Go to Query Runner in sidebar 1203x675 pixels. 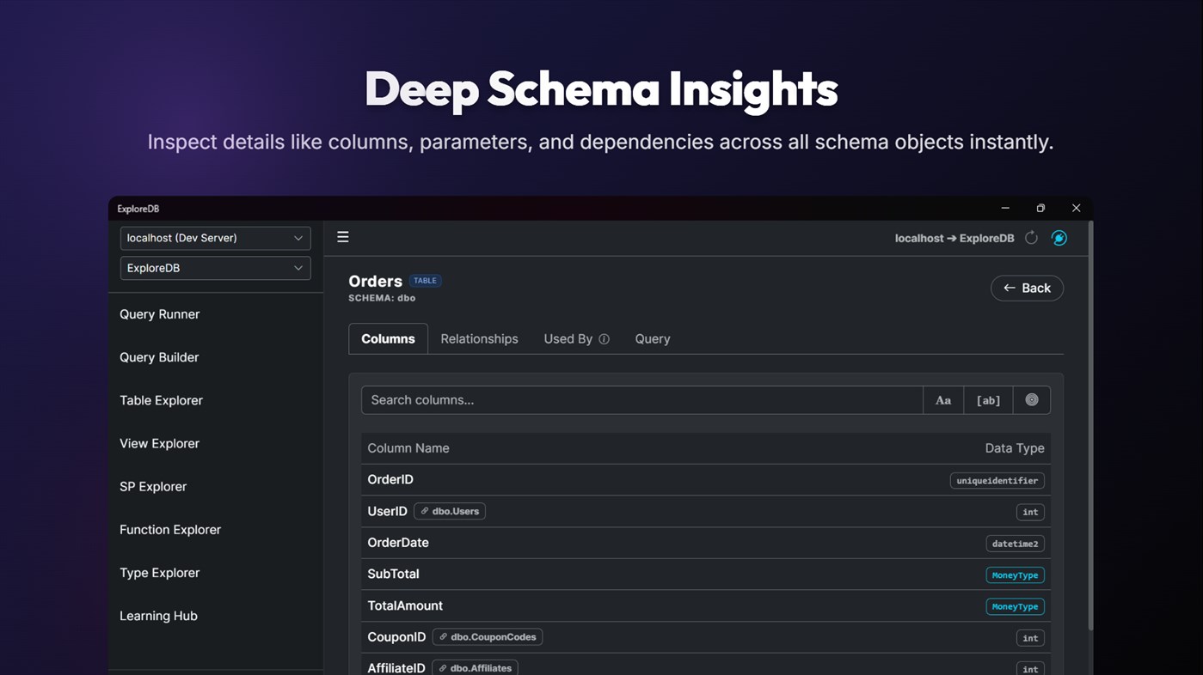tap(159, 314)
